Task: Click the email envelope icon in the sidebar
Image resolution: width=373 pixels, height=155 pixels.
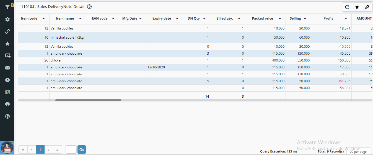Action: pyautogui.click(x=7, y=68)
